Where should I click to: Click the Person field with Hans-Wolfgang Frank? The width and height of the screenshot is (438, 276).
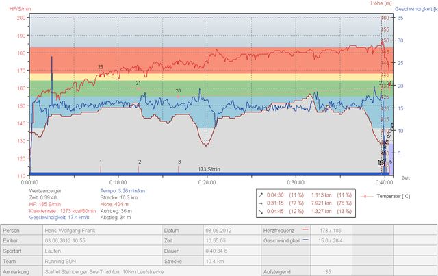point(103,231)
